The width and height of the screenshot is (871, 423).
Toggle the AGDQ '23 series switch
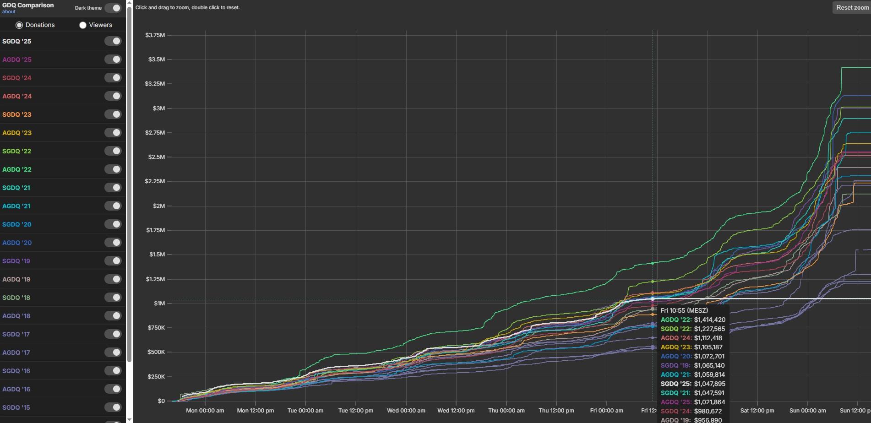pos(113,133)
